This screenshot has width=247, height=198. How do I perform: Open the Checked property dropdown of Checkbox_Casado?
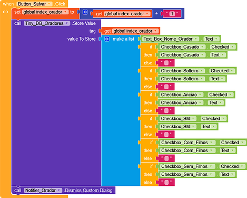pos(223,47)
